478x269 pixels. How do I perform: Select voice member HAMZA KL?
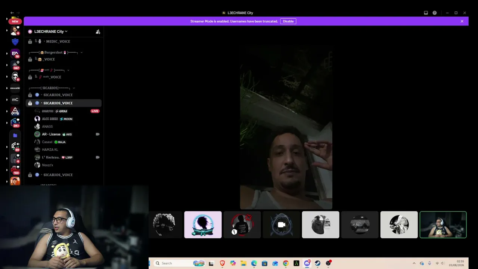[50, 150]
